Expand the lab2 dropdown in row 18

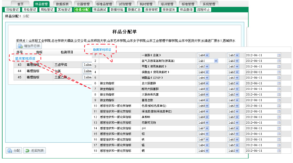coord(237,151)
